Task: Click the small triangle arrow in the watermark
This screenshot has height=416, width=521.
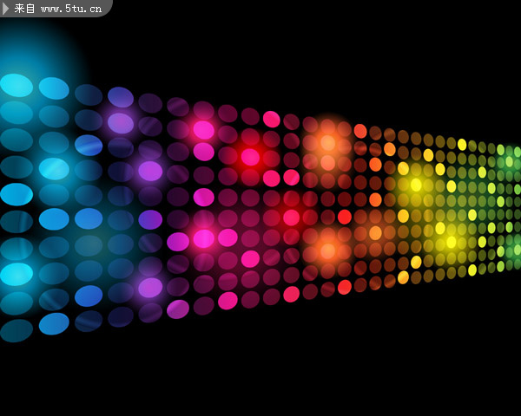Action: pyautogui.click(x=7, y=9)
